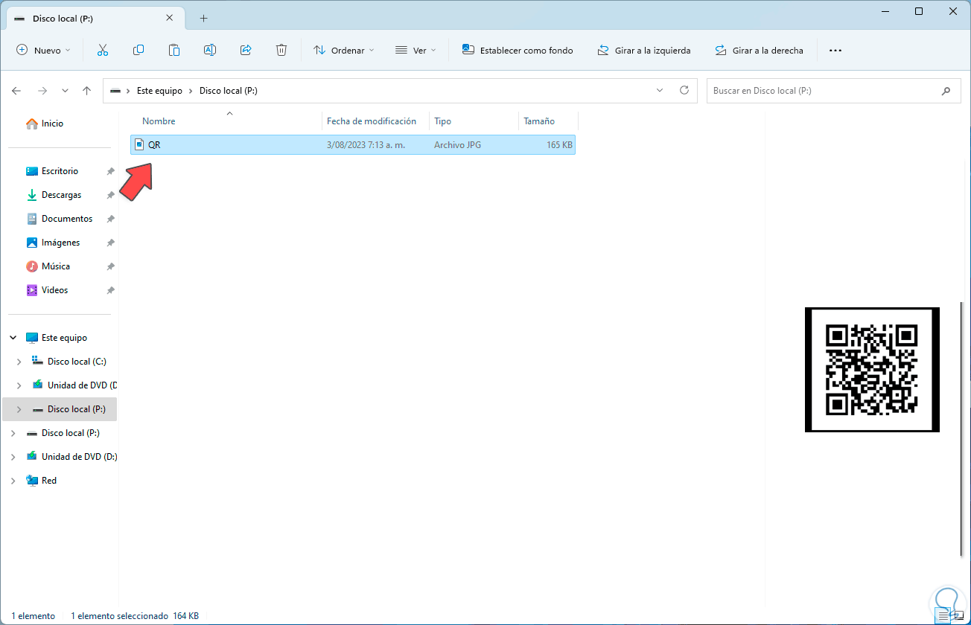Screen dimensions: 971x625
Task: Open the Ordenar dropdown
Action: (343, 51)
